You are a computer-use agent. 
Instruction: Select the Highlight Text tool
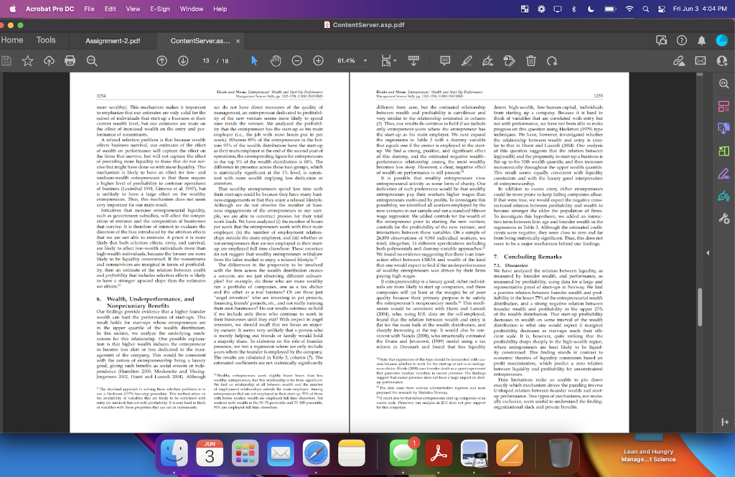(468, 60)
